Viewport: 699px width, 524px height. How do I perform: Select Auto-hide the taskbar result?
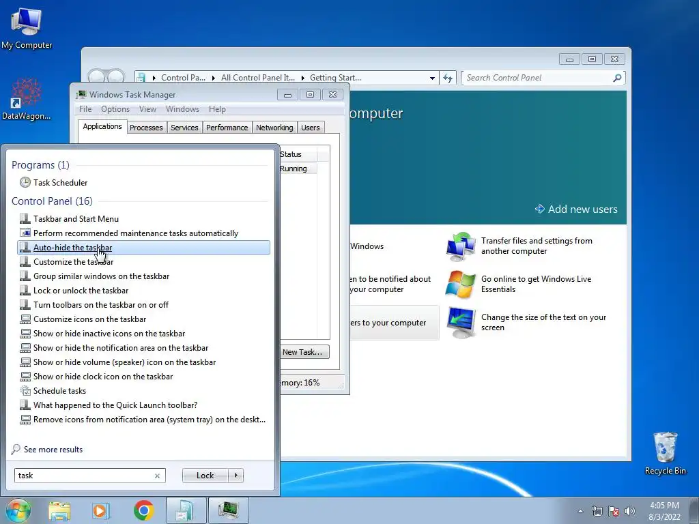(x=144, y=248)
